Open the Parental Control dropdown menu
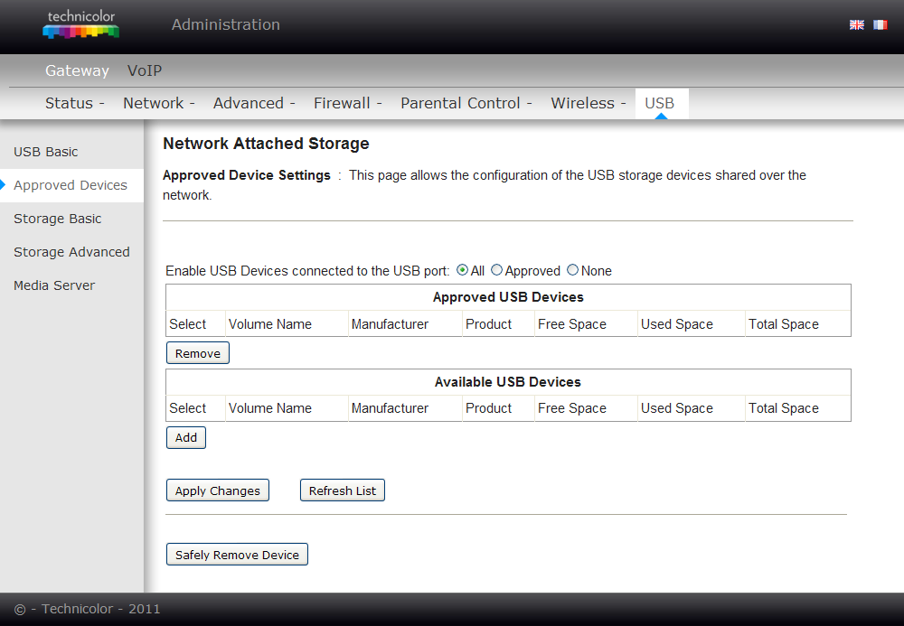904x626 pixels. point(466,103)
